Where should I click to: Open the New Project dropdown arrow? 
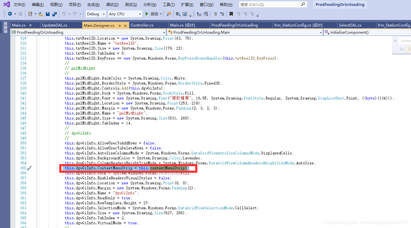tap(35, 14)
